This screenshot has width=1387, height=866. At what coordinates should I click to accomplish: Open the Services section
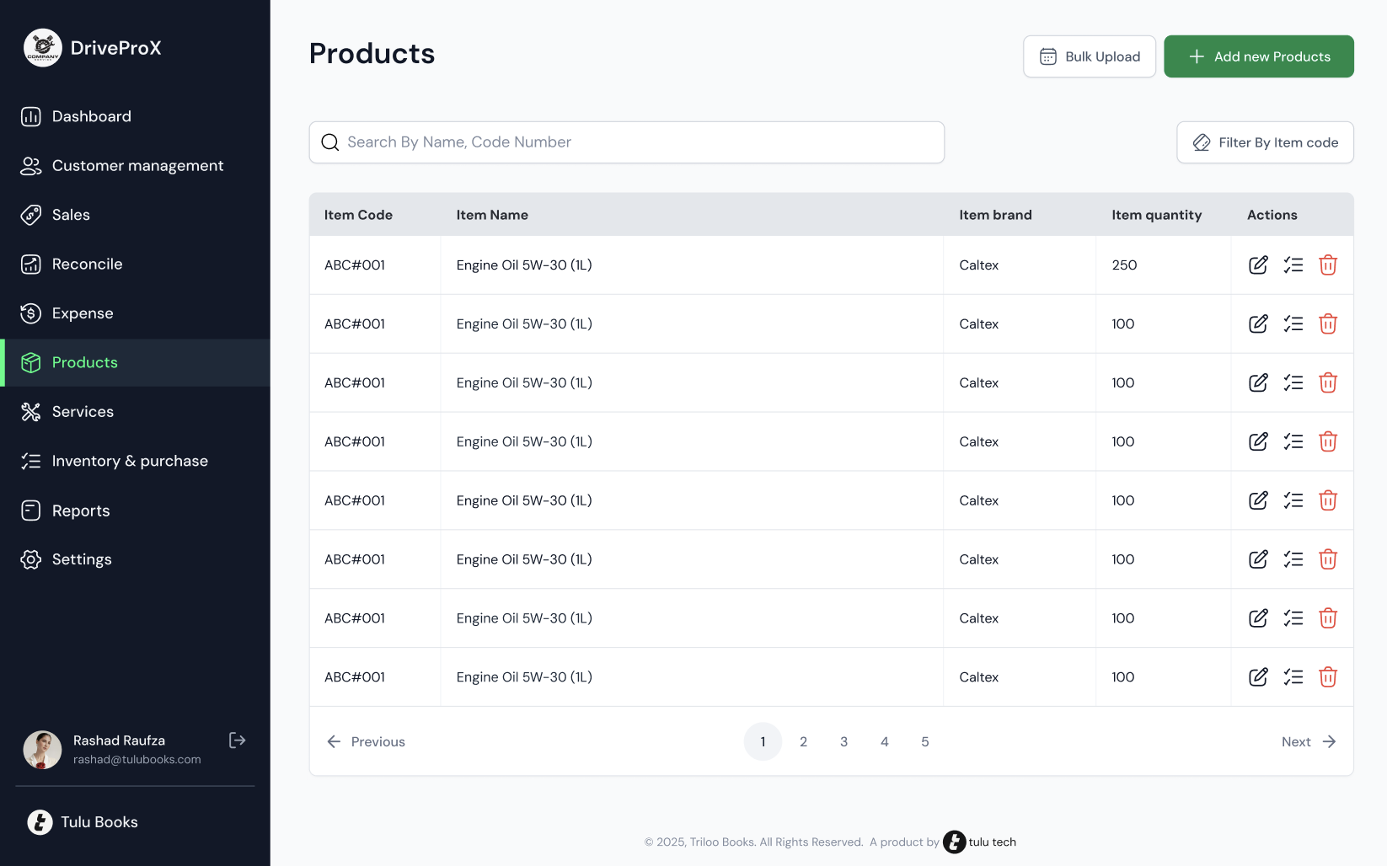pyautogui.click(x=83, y=411)
